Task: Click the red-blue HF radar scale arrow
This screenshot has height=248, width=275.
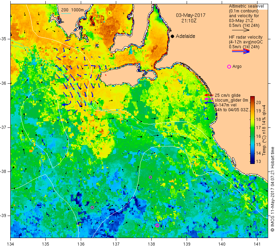Action: pos(241,51)
